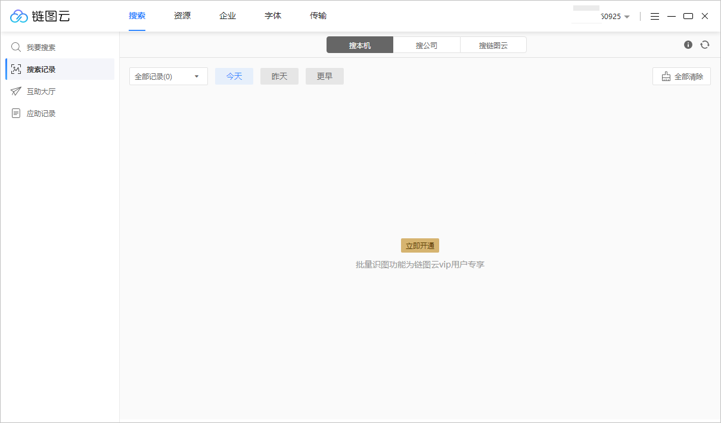Screen dimensions: 721x423
Task: Open the 资源 menu item
Action: pyautogui.click(x=182, y=15)
